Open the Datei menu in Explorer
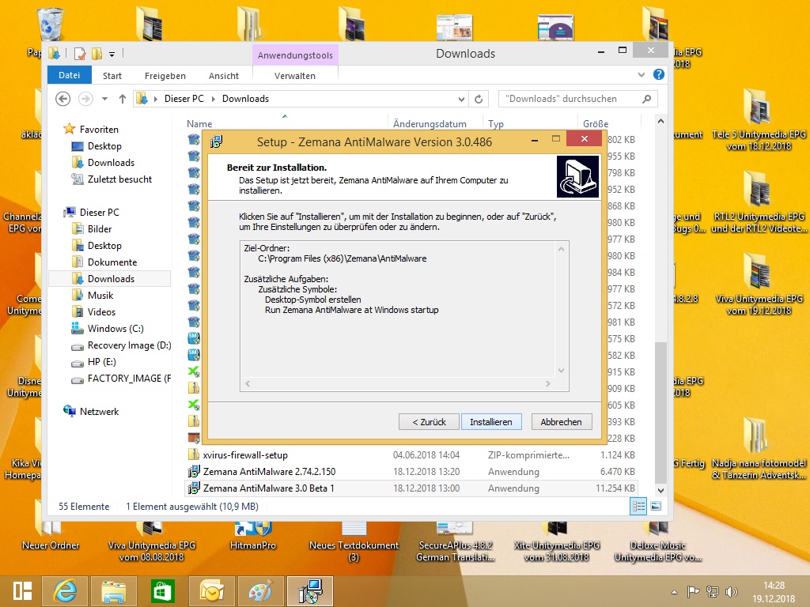Image resolution: width=810 pixels, height=607 pixels. pyautogui.click(x=70, y=75)
